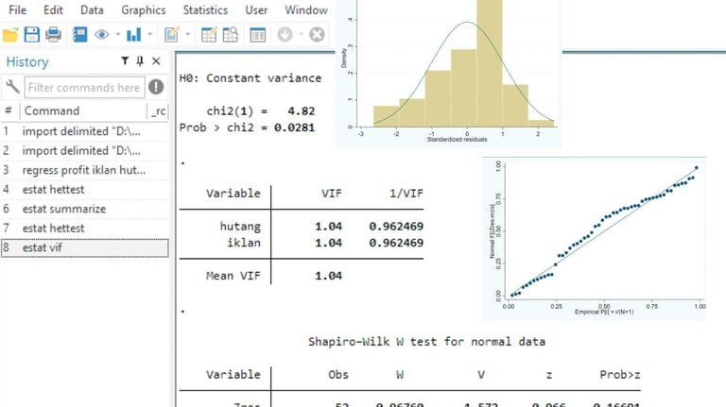Expand the Do-file Editor dropdown arrow
This screenshot has height=407, width=726.
(x=187, y=34)
